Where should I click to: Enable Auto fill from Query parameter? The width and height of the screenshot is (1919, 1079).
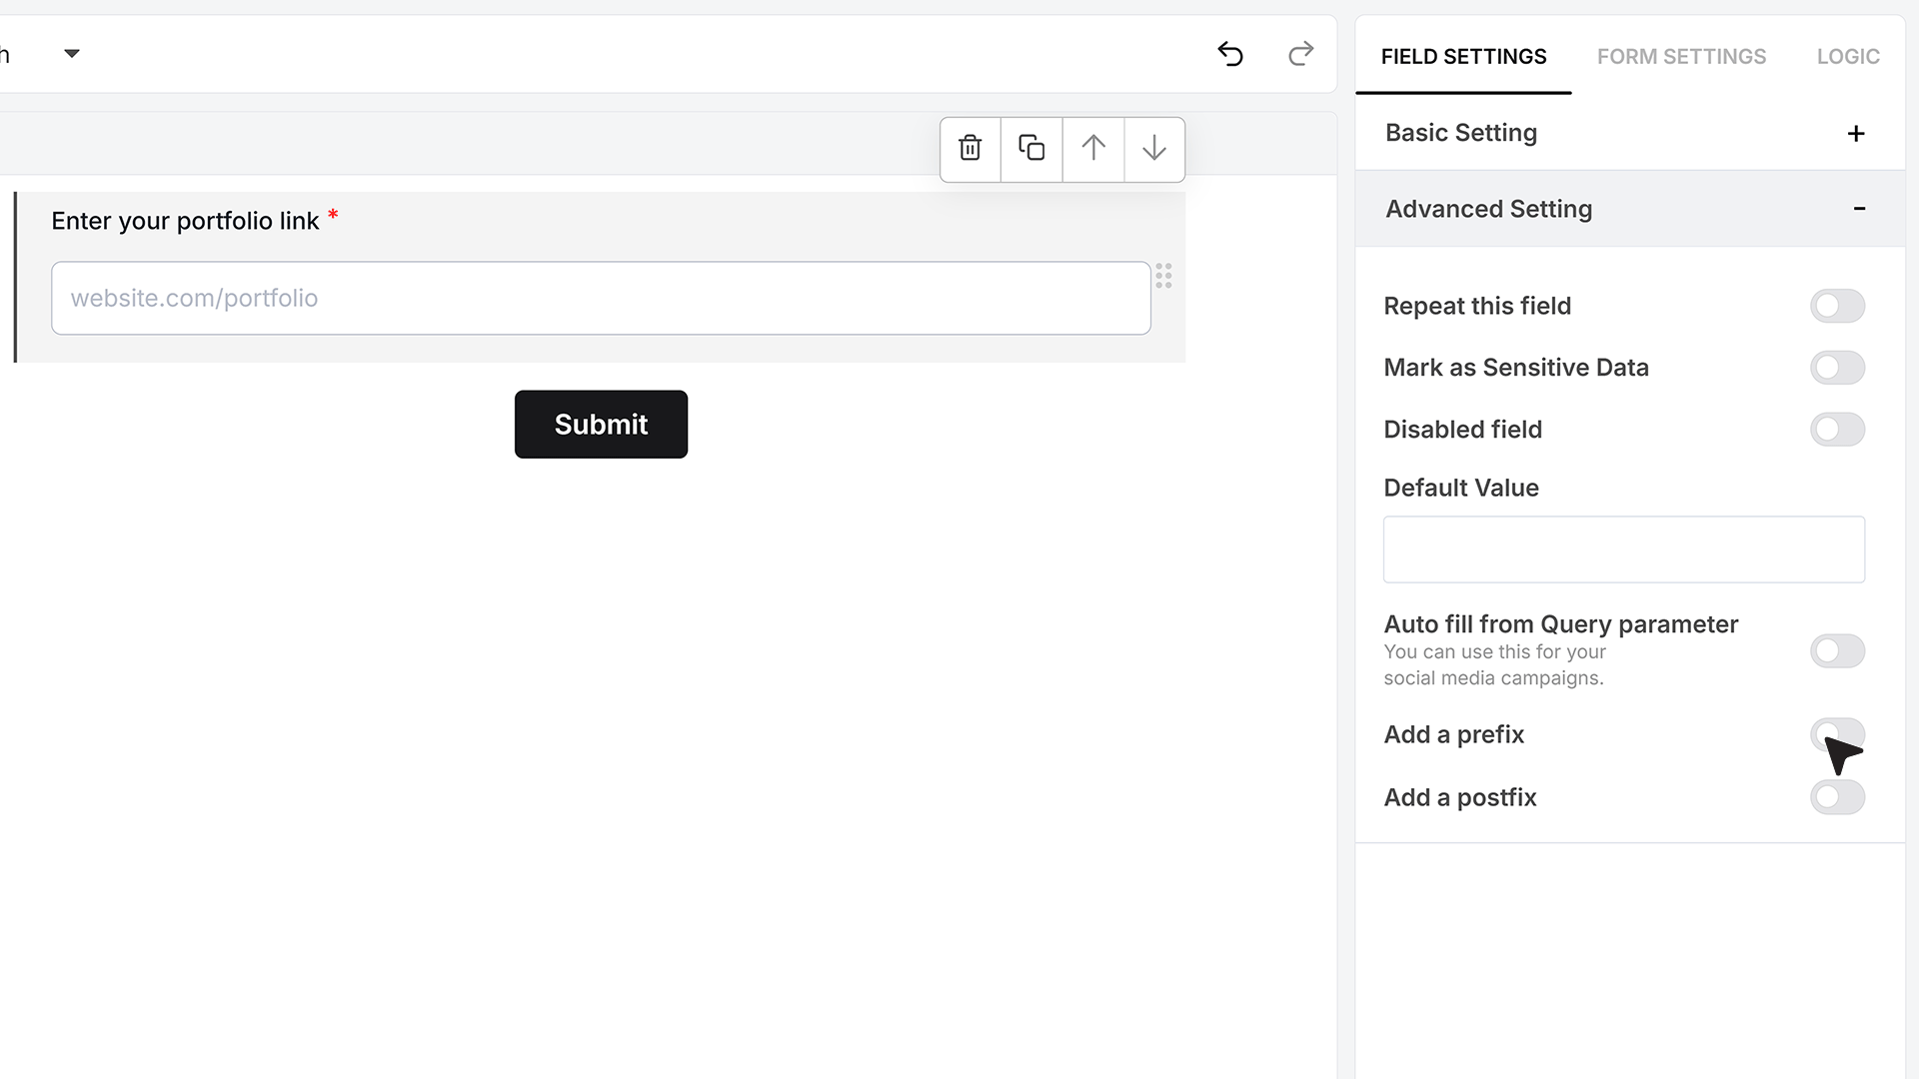click(1837, 651)
